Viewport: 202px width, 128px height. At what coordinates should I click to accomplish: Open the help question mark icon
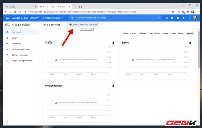[x=178, y=18]
